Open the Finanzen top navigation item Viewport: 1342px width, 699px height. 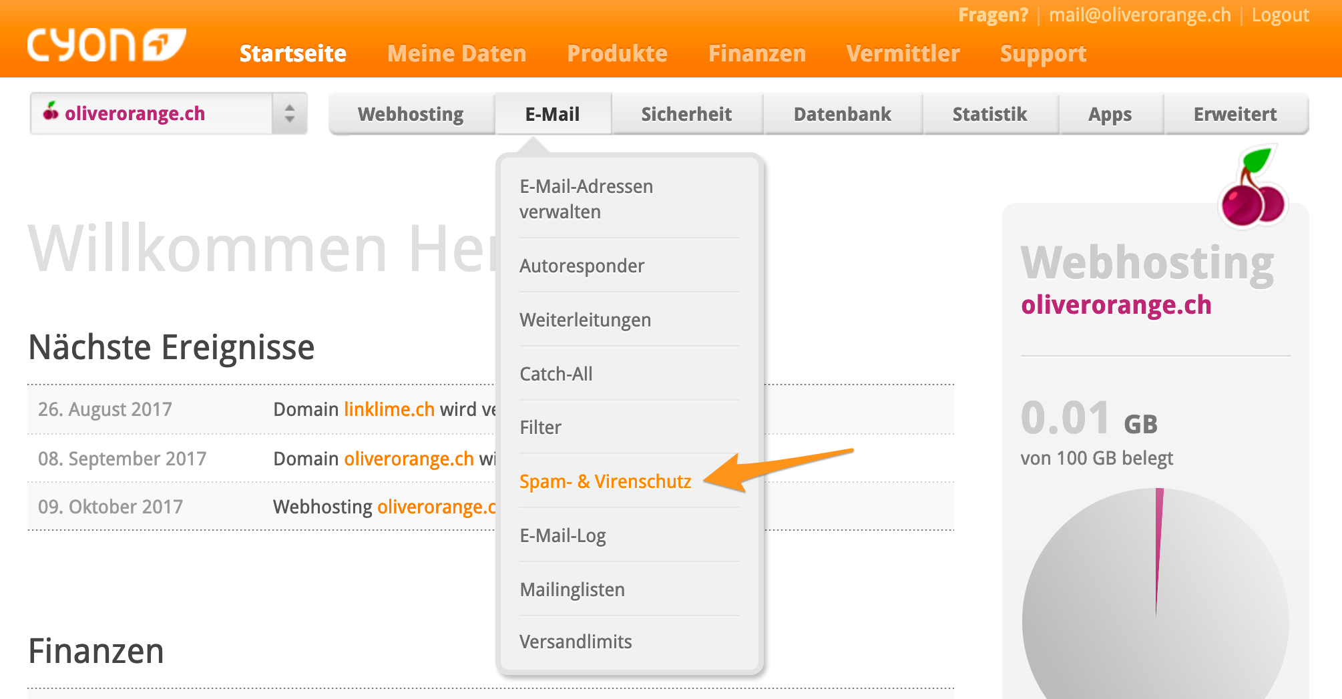[x=757, y=53]
